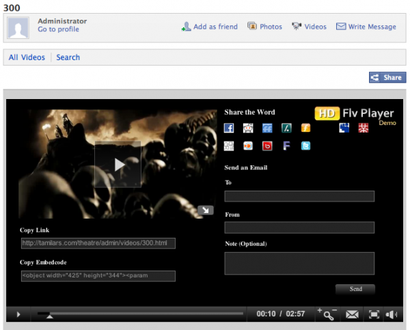This screenshot has height=330, width=410.
Task: Click Write Message link
Action: click(x=366, y=27)
